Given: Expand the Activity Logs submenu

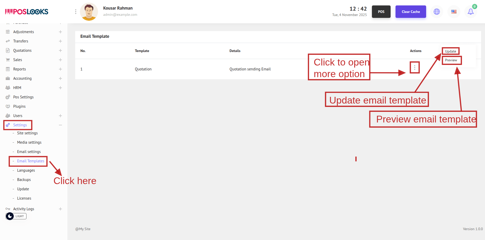Looking at the screenshot, I should point(60,209).
